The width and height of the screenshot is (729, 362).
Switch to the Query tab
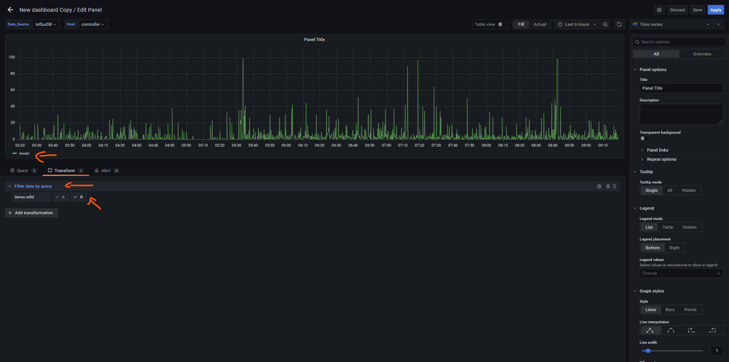pos(23,171)
